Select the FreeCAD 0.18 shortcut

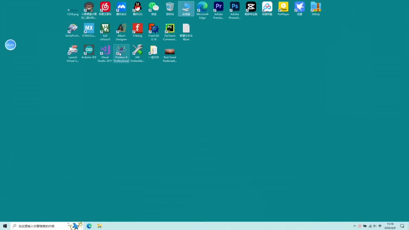click(154, 32)
